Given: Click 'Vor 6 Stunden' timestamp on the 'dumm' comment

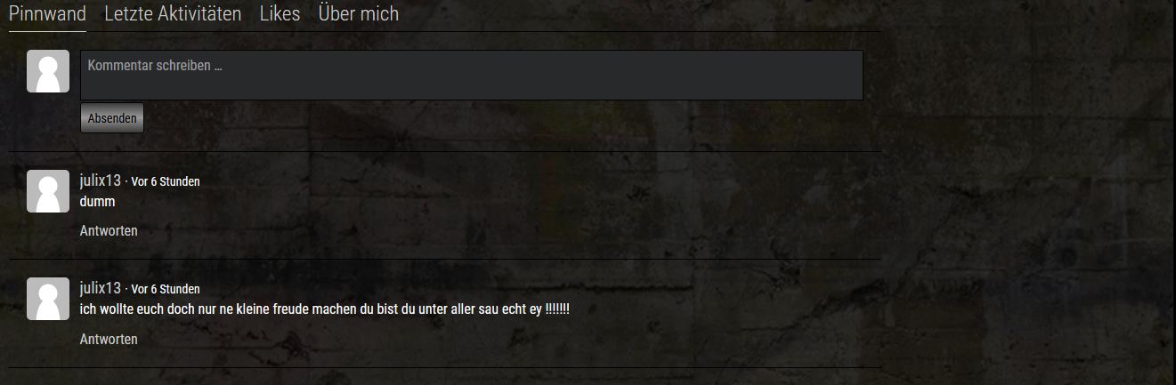Looking at the screenshot, I should (166, 181).
